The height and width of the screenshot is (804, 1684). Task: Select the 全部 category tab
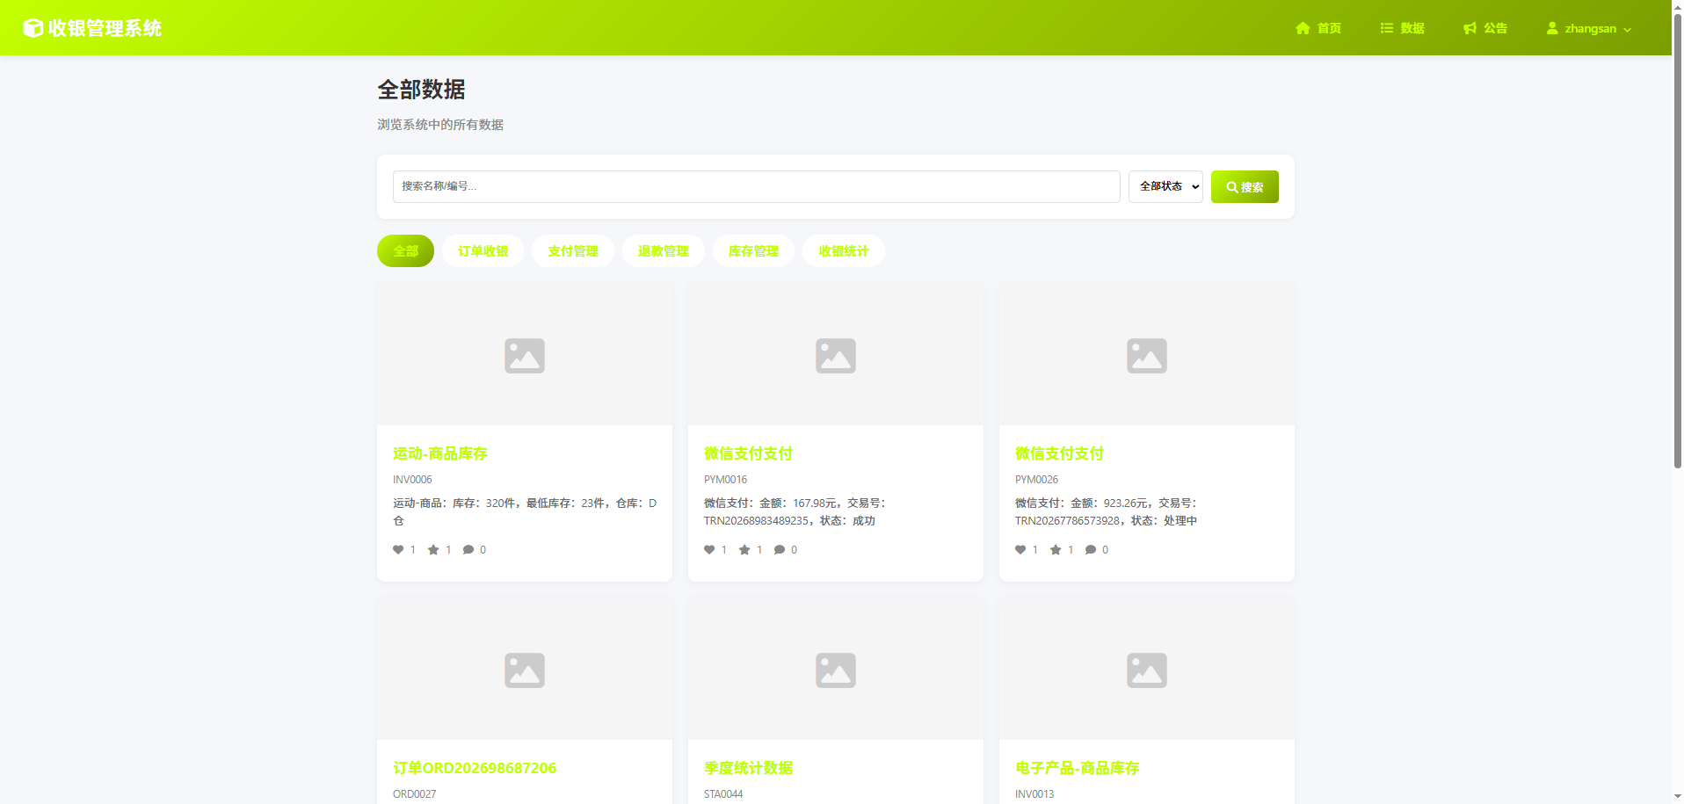tap(405, 251)
